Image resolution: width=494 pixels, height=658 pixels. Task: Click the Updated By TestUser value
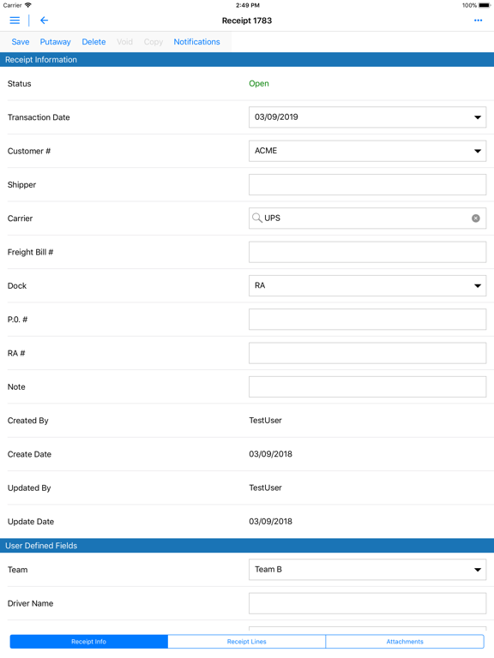266,488
